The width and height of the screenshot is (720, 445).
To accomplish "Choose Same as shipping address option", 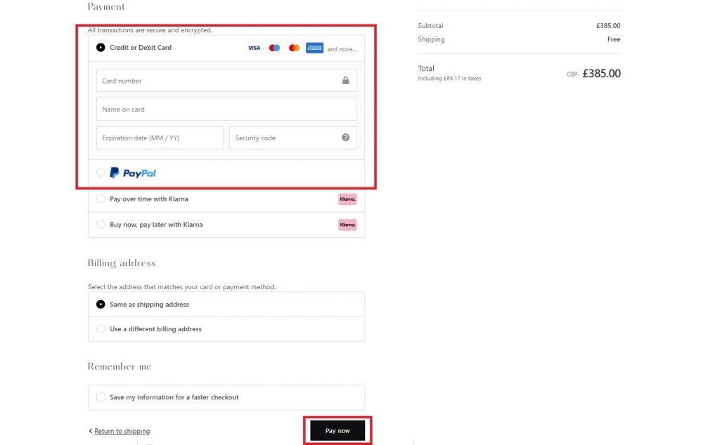I will tap(101, 305).
